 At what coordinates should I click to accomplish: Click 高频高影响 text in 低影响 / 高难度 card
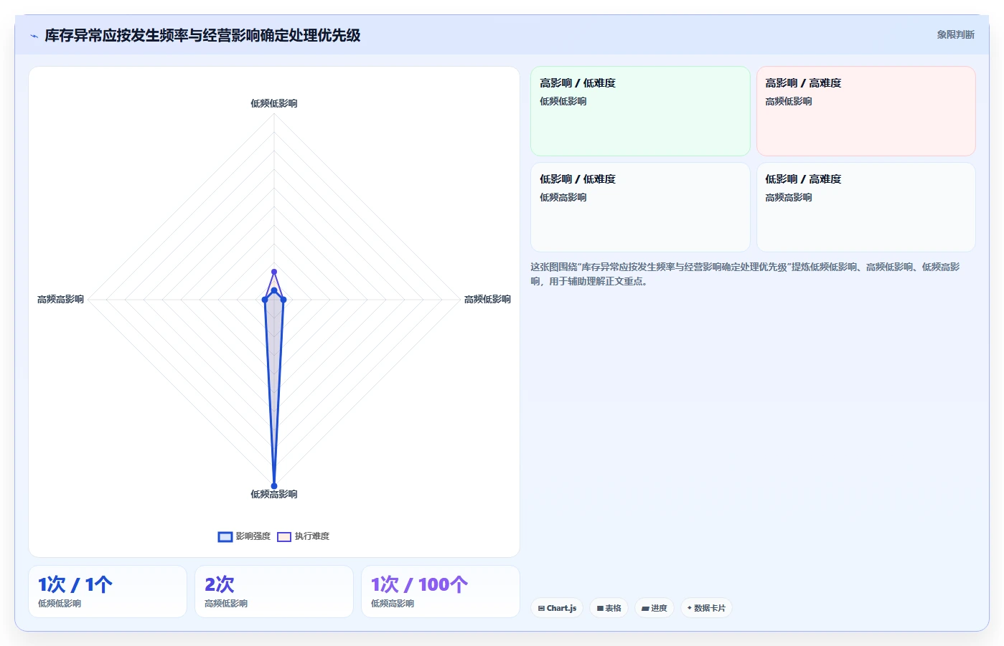[789, 197]
